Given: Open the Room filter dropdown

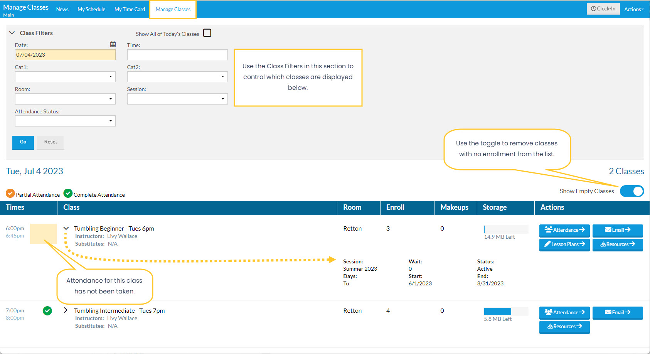Looking at the screenshot, I should 65,99.
